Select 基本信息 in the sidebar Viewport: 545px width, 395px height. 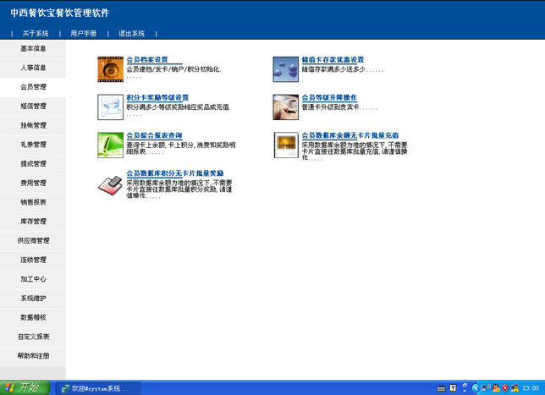click(x=33, y=48)
